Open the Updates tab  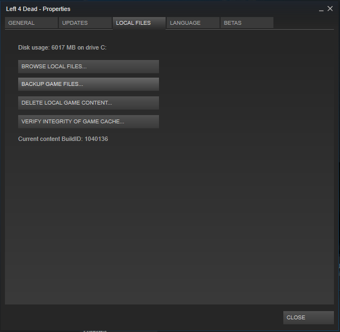85,23
